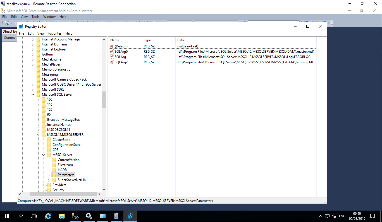Viewport: 382px width, 222px height.
Task: Show hidden tray icons chevron
Action: pos(321,216)
